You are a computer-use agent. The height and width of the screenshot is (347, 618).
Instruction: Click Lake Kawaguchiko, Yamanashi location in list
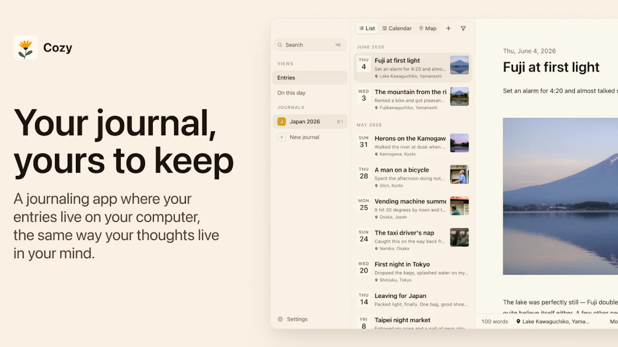(x=410, y=76)
